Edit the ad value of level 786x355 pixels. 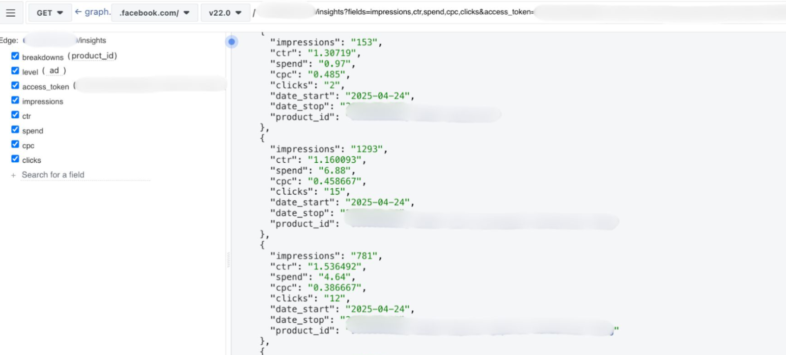pos(54,71)
